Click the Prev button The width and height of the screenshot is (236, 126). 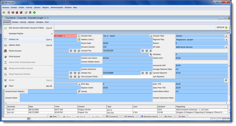[x=53, y=117]
